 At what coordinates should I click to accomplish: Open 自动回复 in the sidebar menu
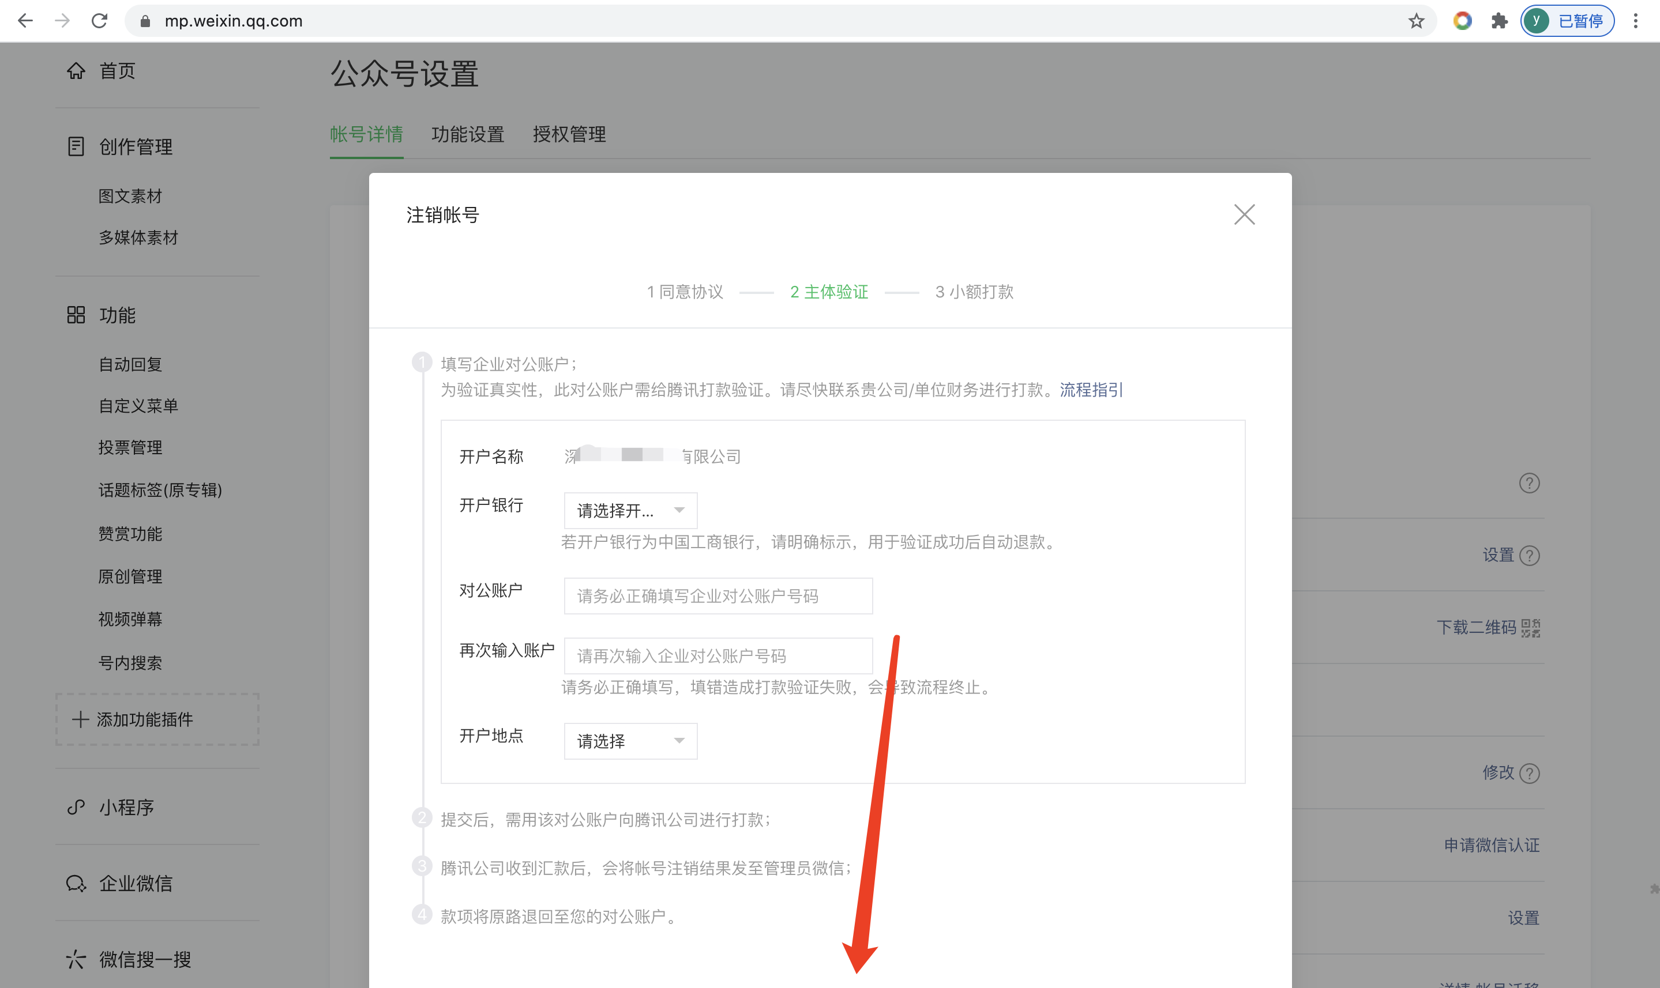point(130,364)
